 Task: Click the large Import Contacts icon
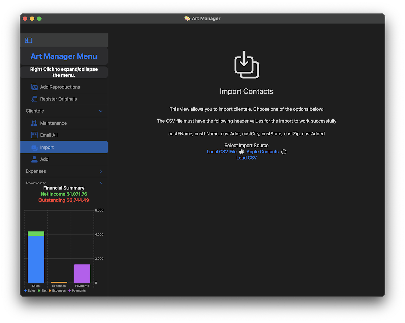pyautogui.click(x=246, y=65)
